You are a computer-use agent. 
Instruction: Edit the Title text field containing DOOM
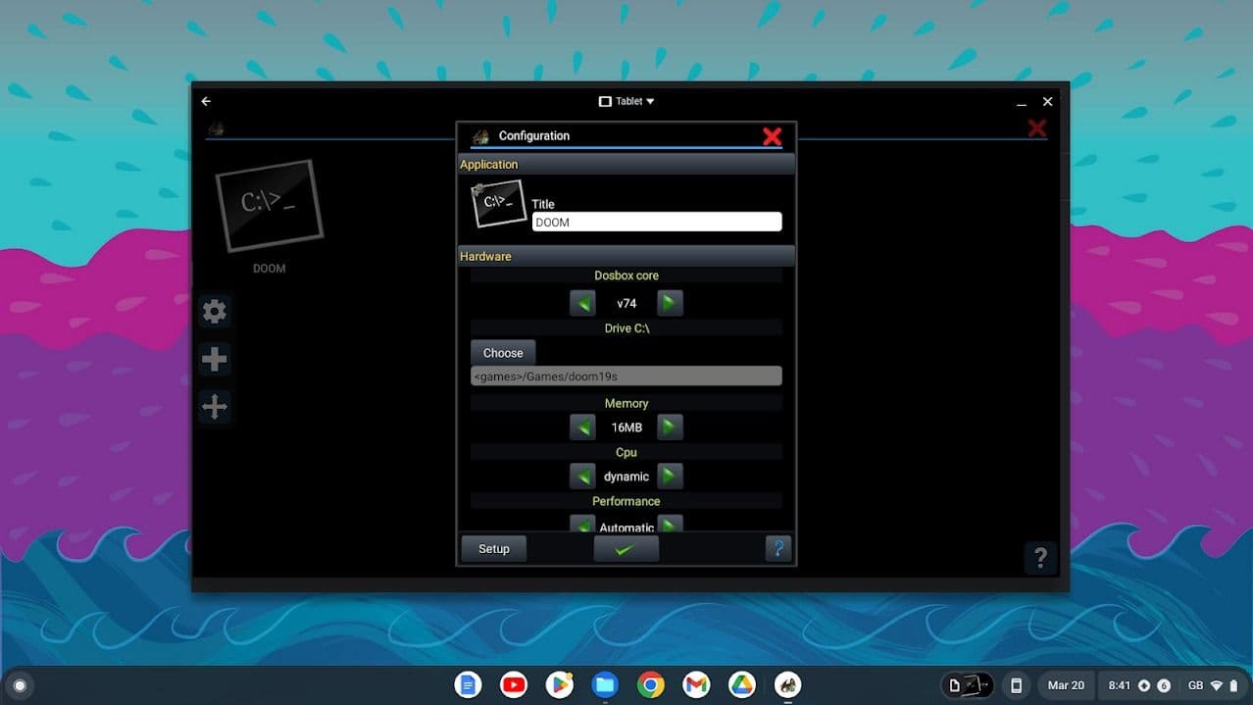click(656, 223)
